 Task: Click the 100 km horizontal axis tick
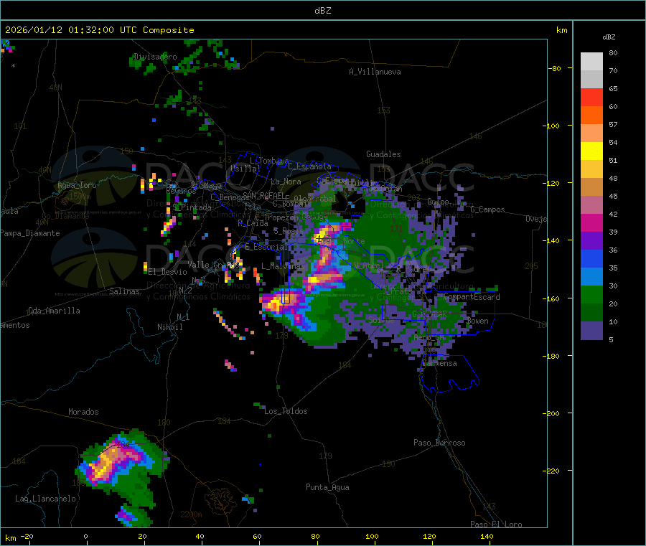[x=372, y=537]
